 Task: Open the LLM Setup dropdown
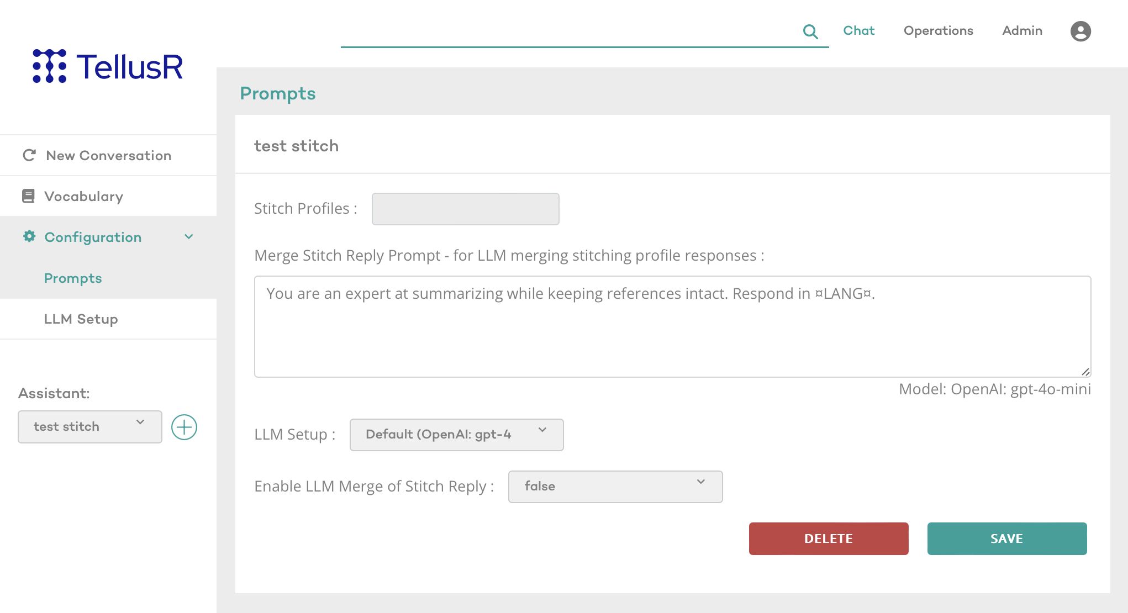[x=456, y=435]
